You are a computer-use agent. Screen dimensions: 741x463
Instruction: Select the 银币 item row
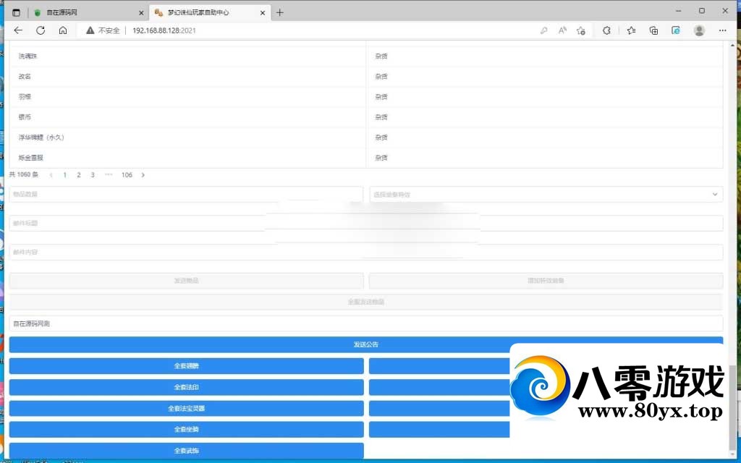pos(365,117)
